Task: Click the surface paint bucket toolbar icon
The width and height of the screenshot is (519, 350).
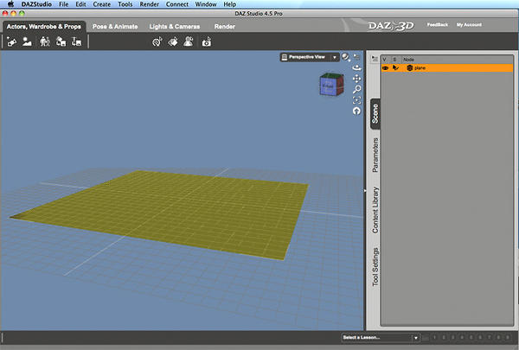Action: [x=173, y=42]
